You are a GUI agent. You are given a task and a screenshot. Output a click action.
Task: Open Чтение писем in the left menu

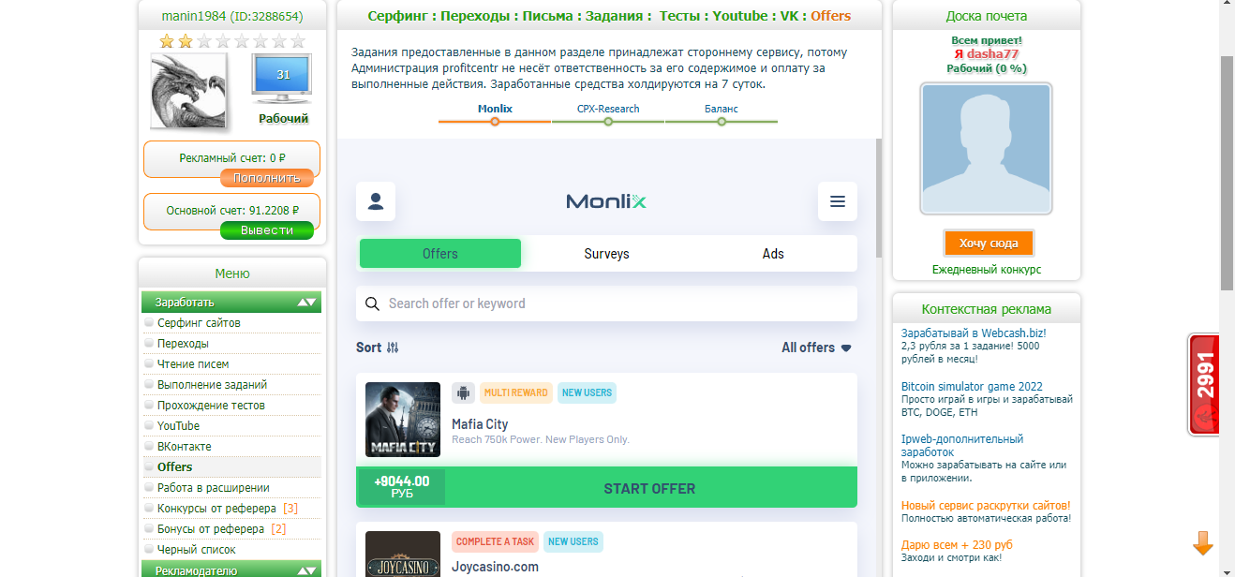(193, 364)
